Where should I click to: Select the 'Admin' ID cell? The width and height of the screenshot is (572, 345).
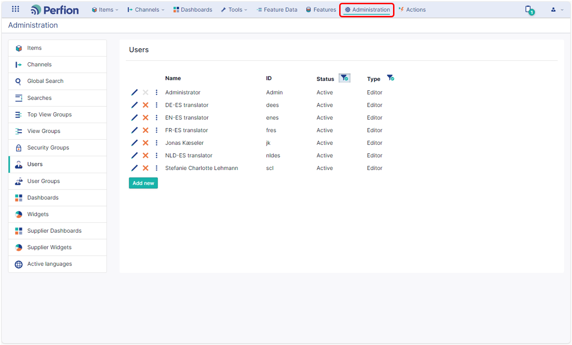click(x=275, y=93)
